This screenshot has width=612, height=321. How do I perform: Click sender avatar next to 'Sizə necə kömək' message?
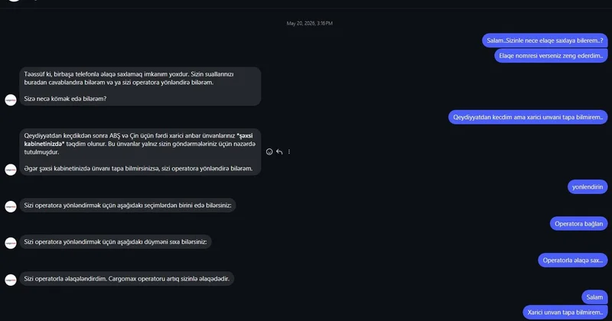tap(11, 100)
